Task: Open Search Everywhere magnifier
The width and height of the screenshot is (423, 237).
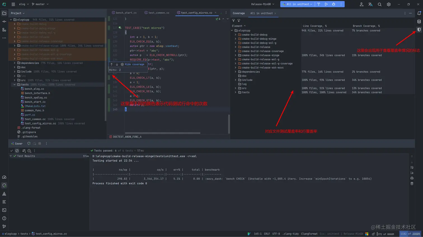Action: [x=380, y=4]
